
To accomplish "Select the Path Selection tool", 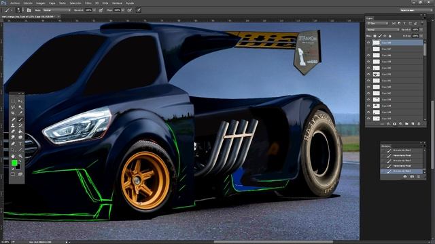I will click(x=13, y=150).
